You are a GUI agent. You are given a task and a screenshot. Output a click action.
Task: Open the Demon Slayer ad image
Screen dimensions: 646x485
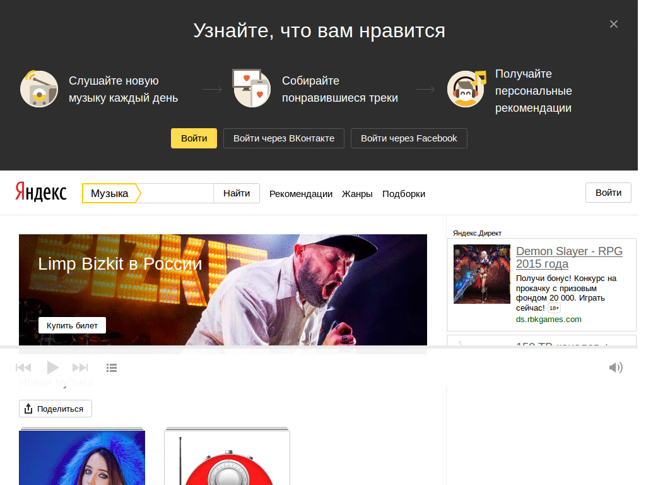pyautogui.click(x=481, y=274)
